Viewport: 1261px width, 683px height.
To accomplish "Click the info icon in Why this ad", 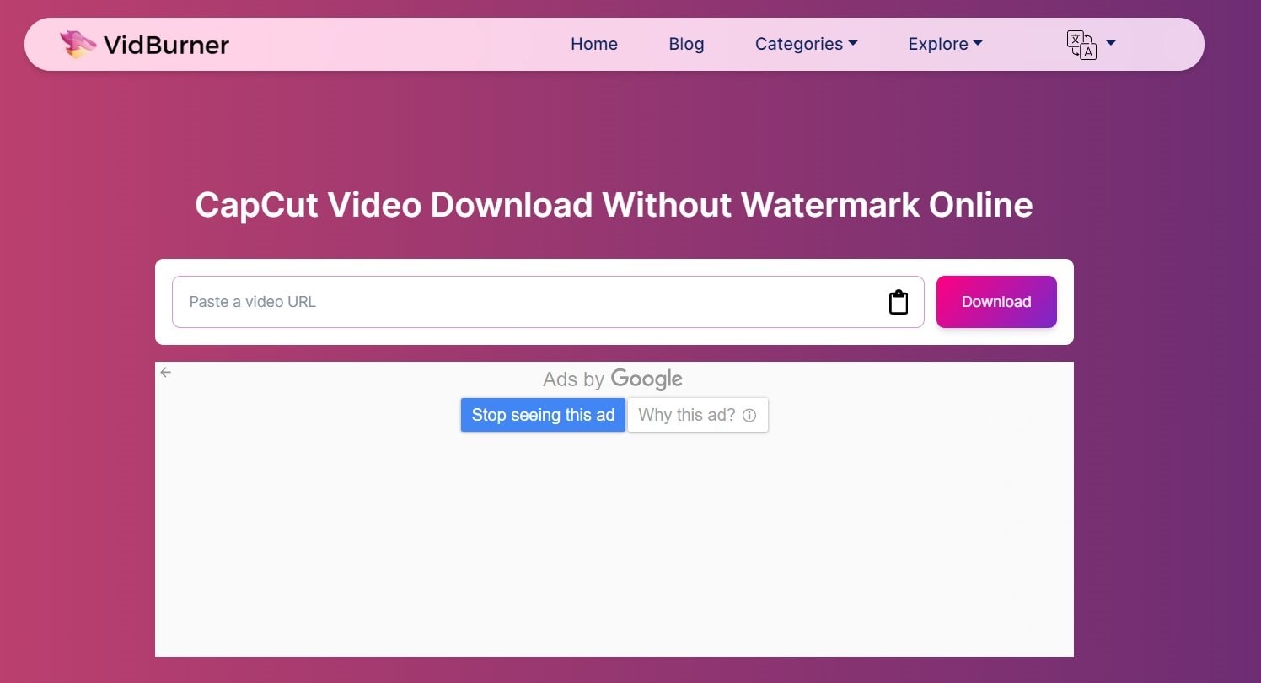I will [x=749, y=416].
